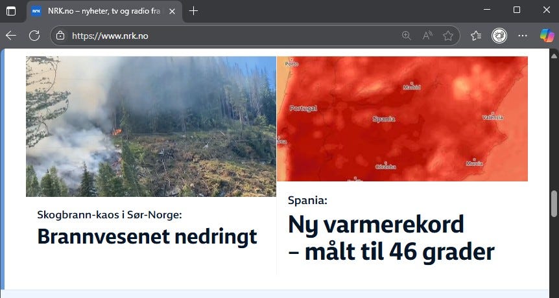Select the NRK.no browser tab

(104, 12)
